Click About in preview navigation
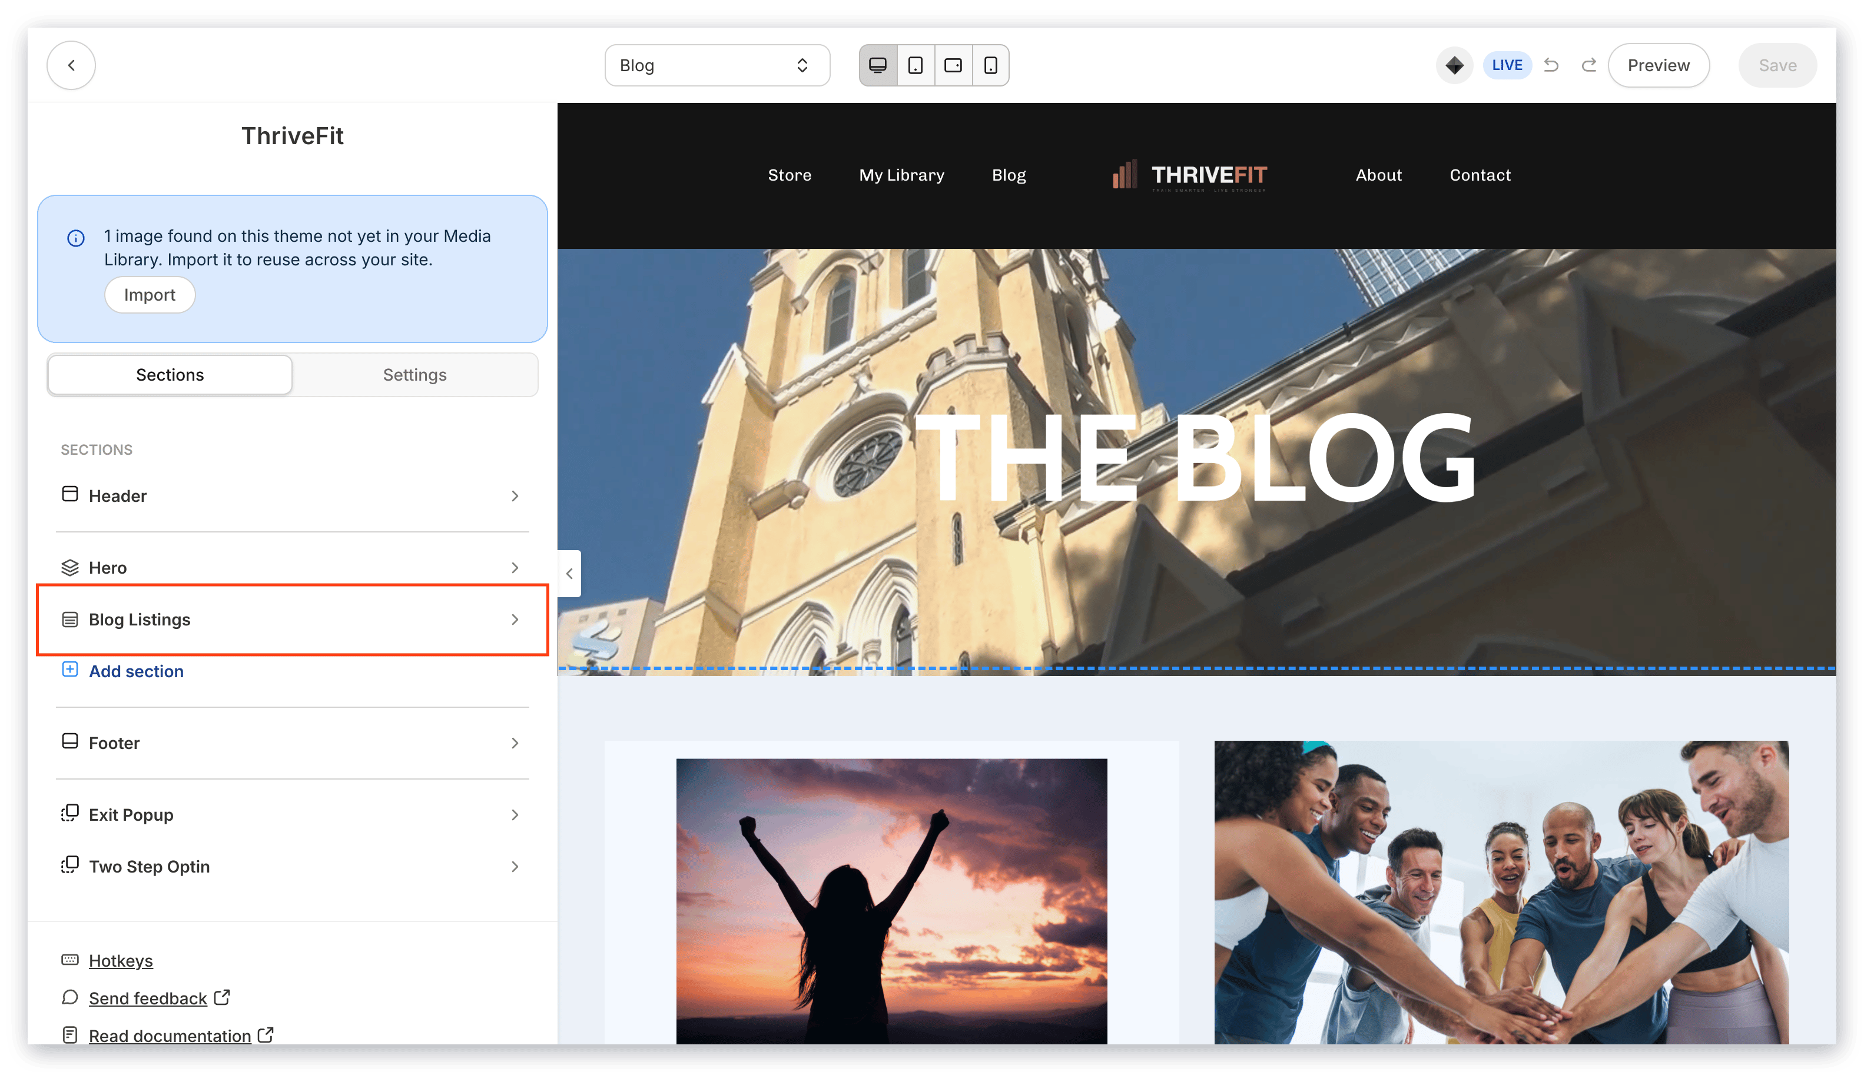The height and width of the screenshot is (1072, 1864). (x=1378, y=175)
